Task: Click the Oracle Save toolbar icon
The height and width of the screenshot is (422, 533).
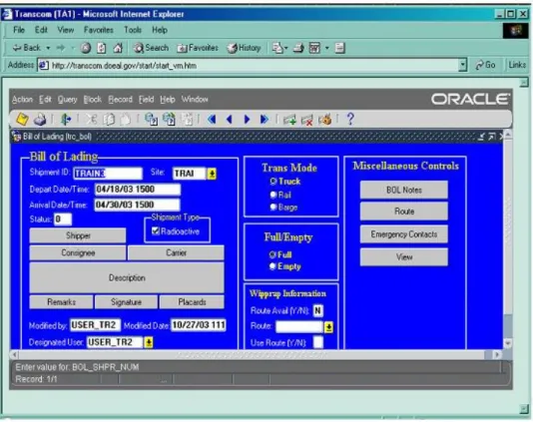Action: coord(22,120)
